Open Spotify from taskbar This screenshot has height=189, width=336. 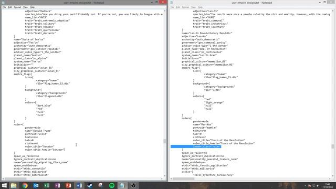112,185
